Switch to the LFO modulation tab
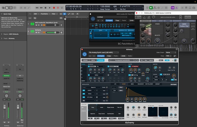The width and height of the screenshot is (197, 127). [115, 84]
